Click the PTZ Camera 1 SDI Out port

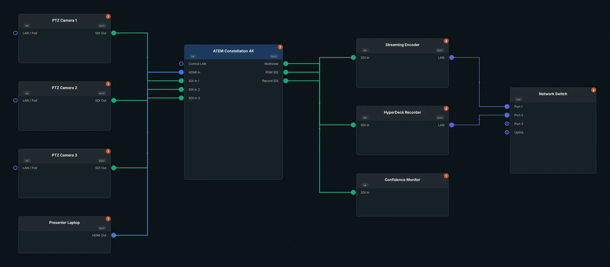pyautogui.click(x=114, y=33)
